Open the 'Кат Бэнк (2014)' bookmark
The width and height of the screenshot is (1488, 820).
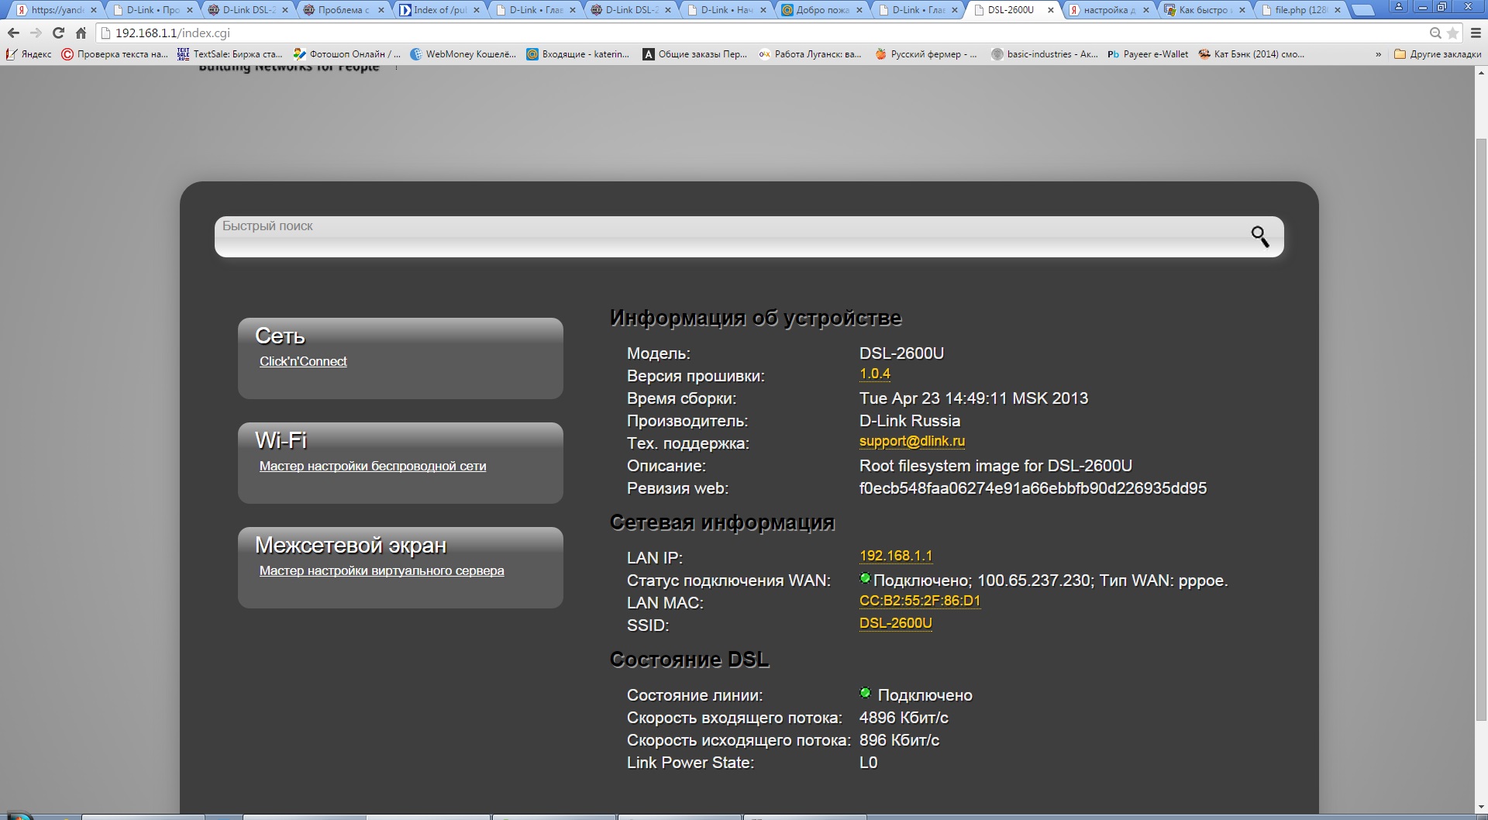point(1252,54)
